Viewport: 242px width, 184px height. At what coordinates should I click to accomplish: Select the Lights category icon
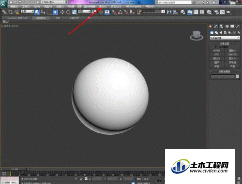(221, 33)
